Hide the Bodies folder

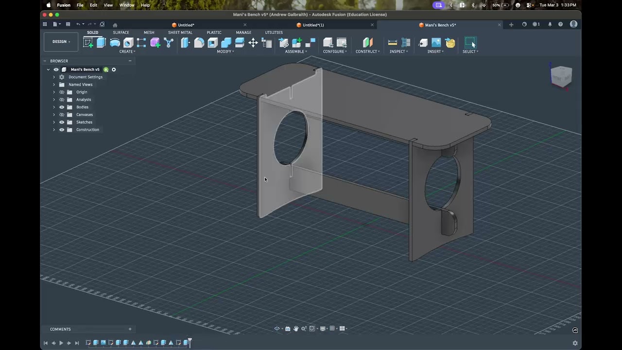pyautogui.click(x=62, y=107)
